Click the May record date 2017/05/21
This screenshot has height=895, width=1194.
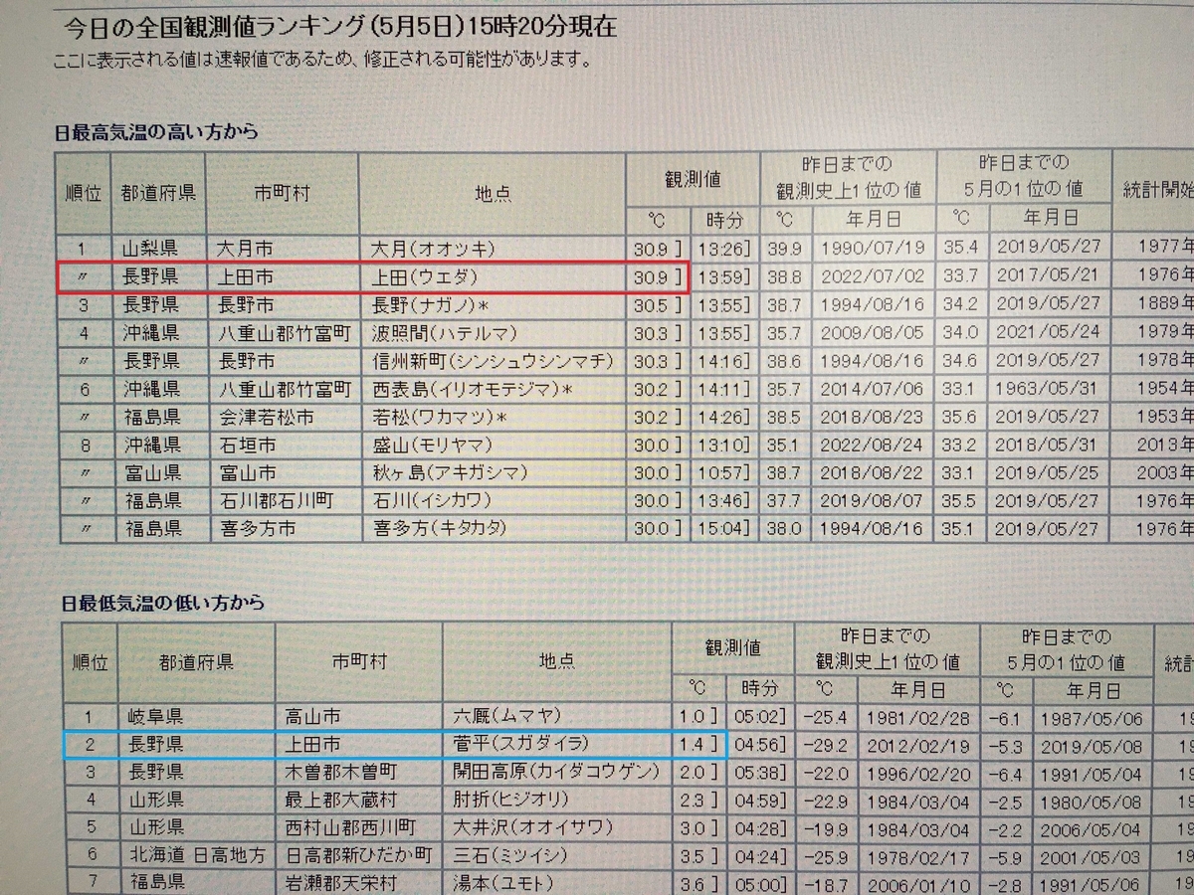point(1049,275)
